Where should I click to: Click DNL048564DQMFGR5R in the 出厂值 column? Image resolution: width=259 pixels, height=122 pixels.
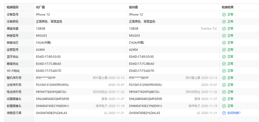coord(53,99)
